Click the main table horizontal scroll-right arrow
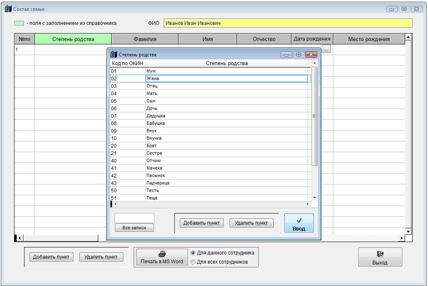Image resolution: width=428 pixels, height=286 pixels. (x=401, y=238)
